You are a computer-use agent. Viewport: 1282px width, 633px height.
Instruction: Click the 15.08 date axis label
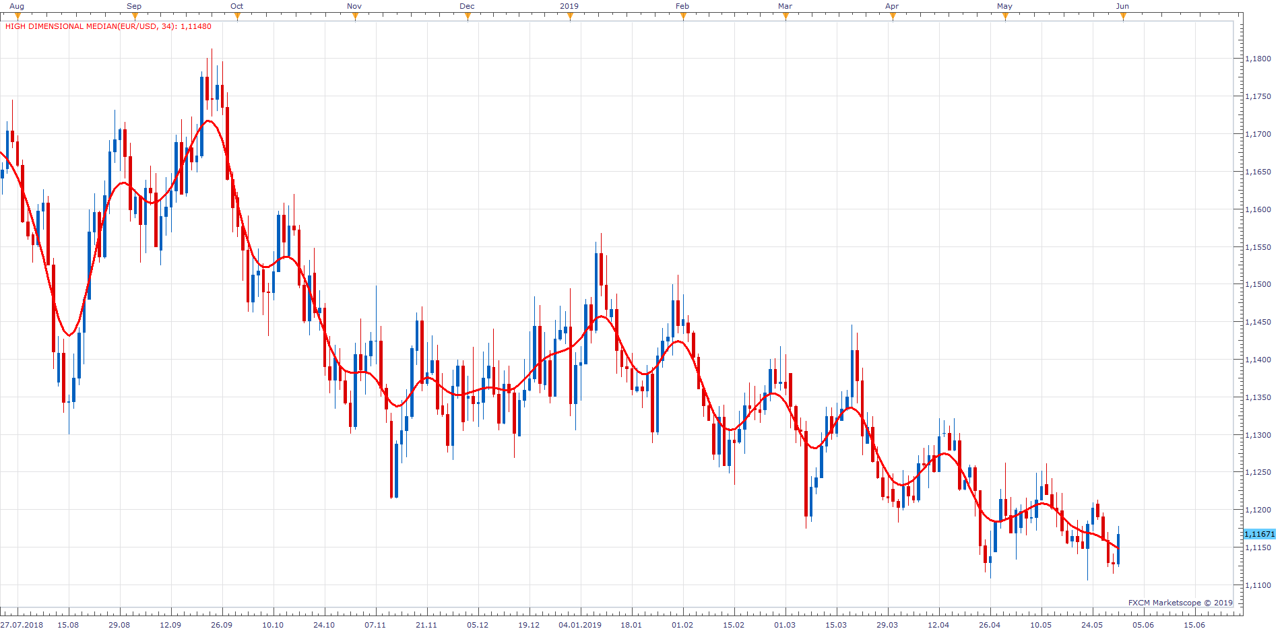68,625
